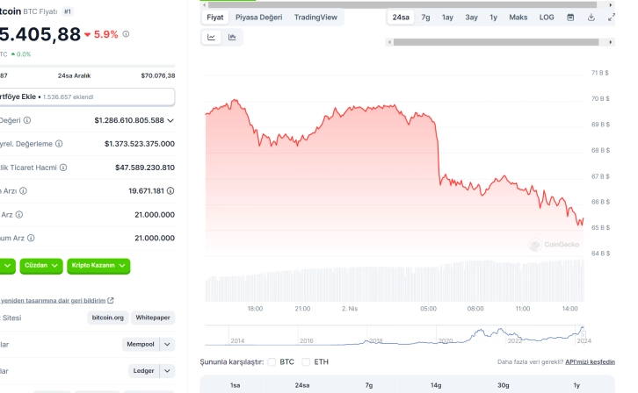638x393 pixels.
Task: Expand the market cap value chevron
Action: pos(170,120)
